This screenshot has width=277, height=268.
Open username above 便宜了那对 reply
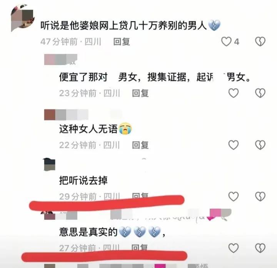click(61, 59)
